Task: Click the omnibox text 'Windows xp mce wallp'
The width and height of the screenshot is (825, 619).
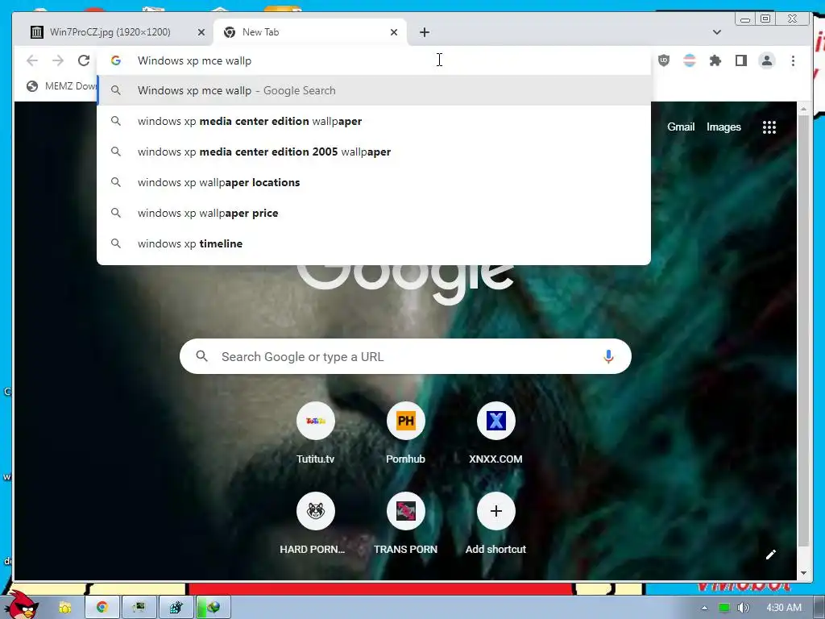Action: tap(195, 60)
